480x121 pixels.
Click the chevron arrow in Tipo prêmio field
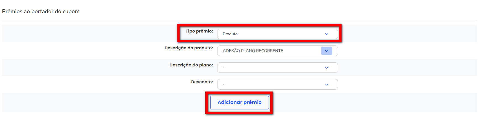[x=326, y=34]
